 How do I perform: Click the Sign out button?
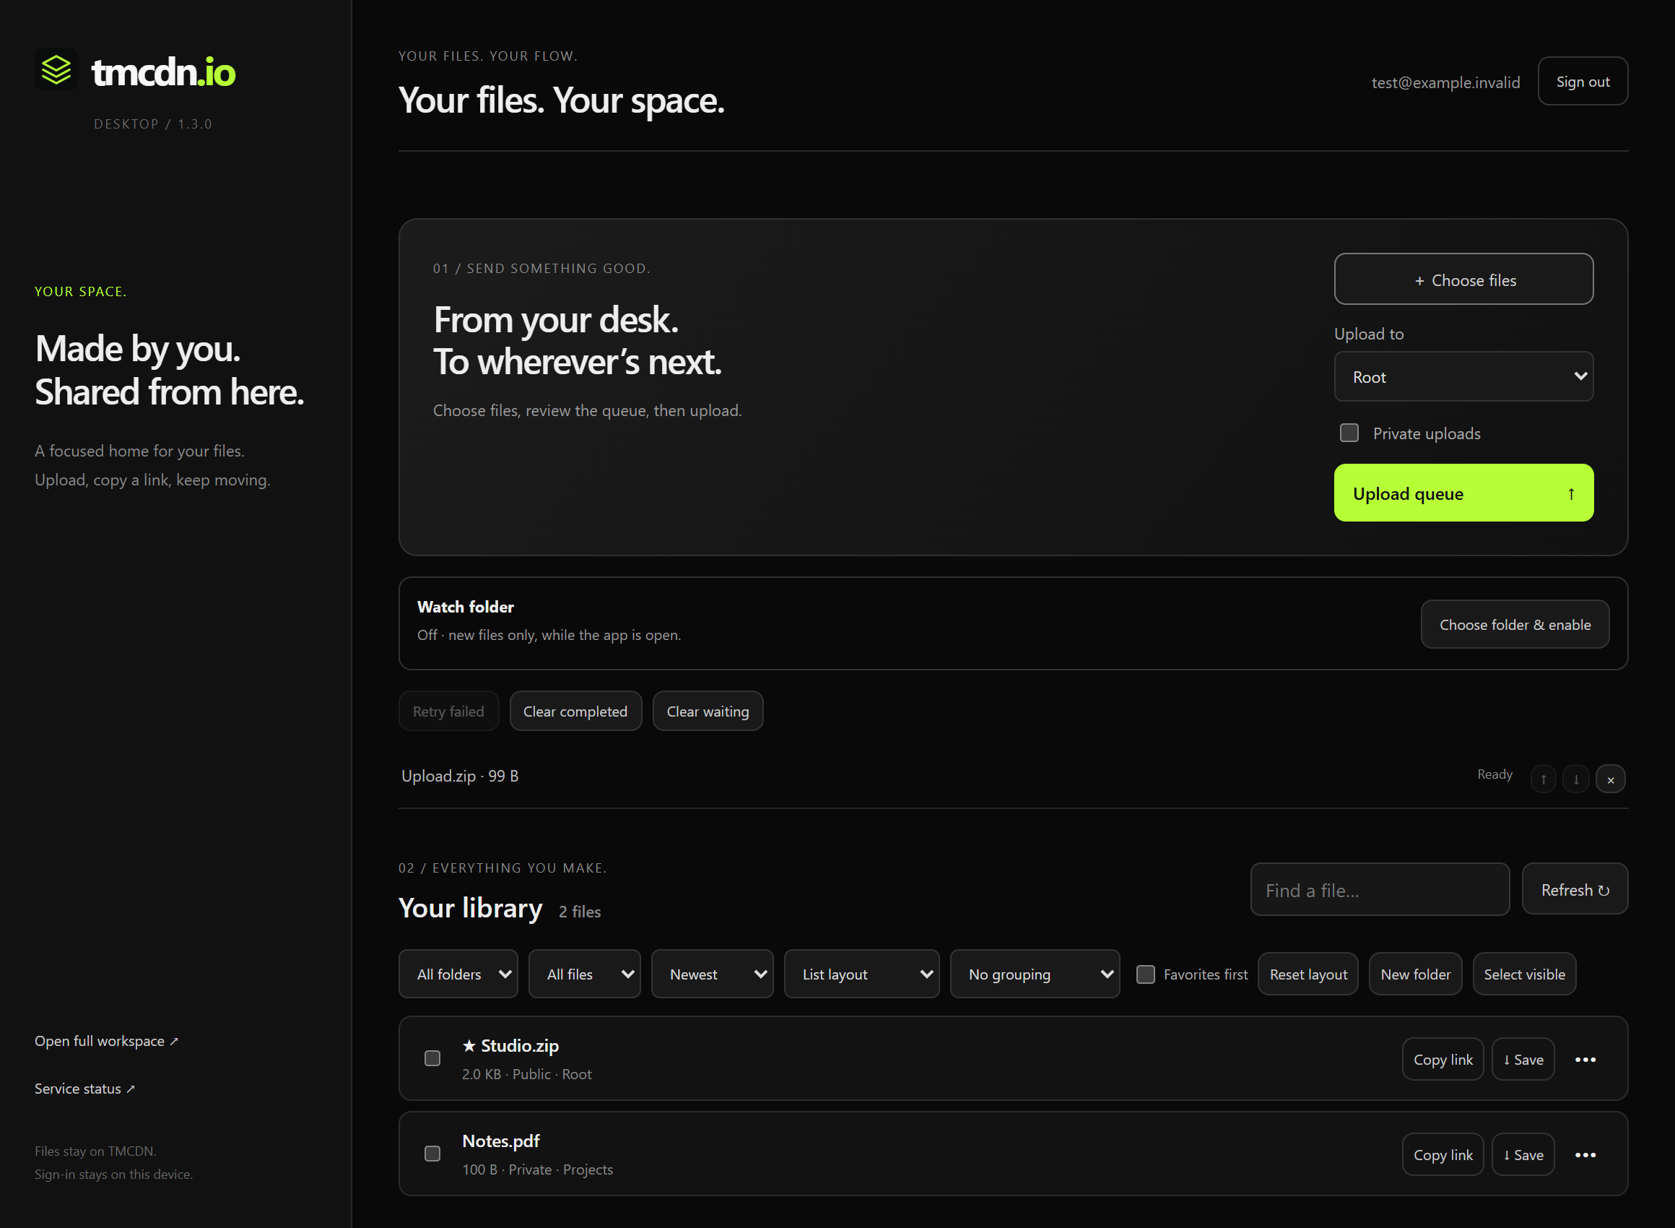click(x=1582, y=81)
